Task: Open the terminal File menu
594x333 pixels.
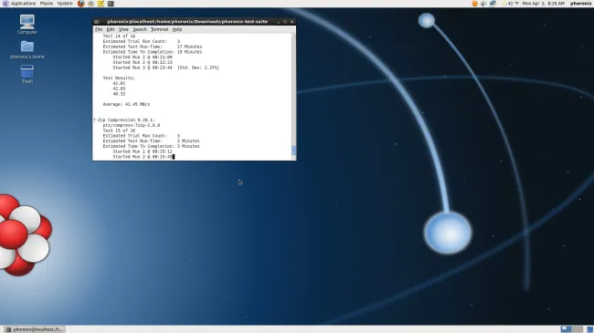Action: coord(99,29)
